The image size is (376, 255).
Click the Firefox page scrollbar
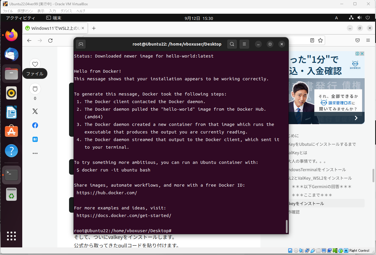(x=373, y=176)
